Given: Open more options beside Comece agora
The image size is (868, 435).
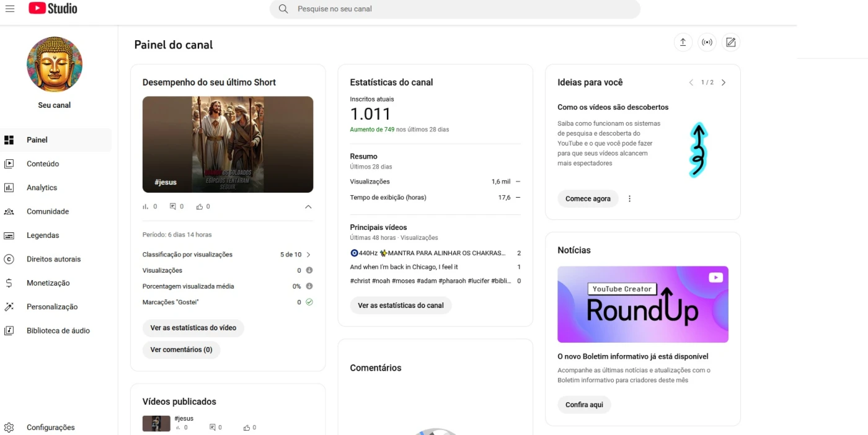Looking at the screenshot, I should pyautogui.click(x=630, y=199).
